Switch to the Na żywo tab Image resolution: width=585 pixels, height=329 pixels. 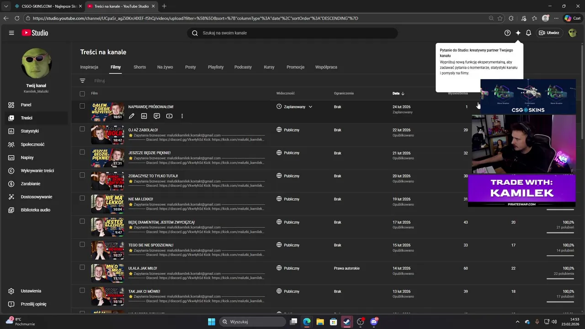point(165,67)
